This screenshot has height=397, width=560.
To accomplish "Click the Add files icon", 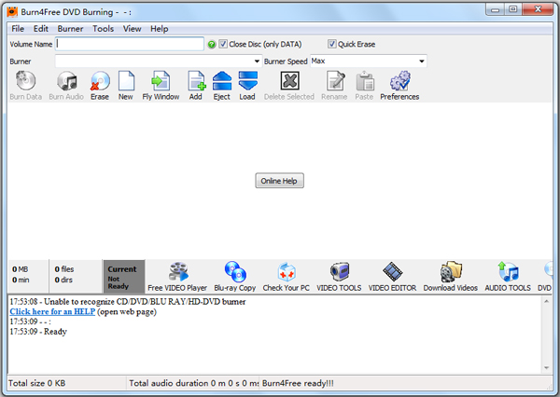I will tap(196, 81).
